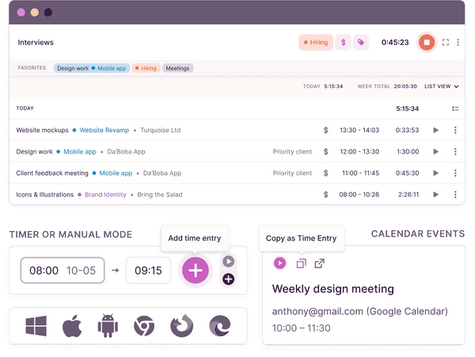Open calendar event in external link
The height and width of the screenshot is (357, 475).
tap(319, 264)
